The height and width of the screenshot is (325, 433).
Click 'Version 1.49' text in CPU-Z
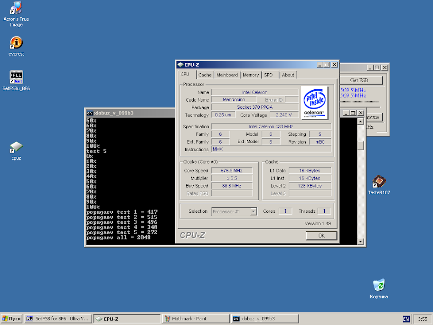pos(318,224)
